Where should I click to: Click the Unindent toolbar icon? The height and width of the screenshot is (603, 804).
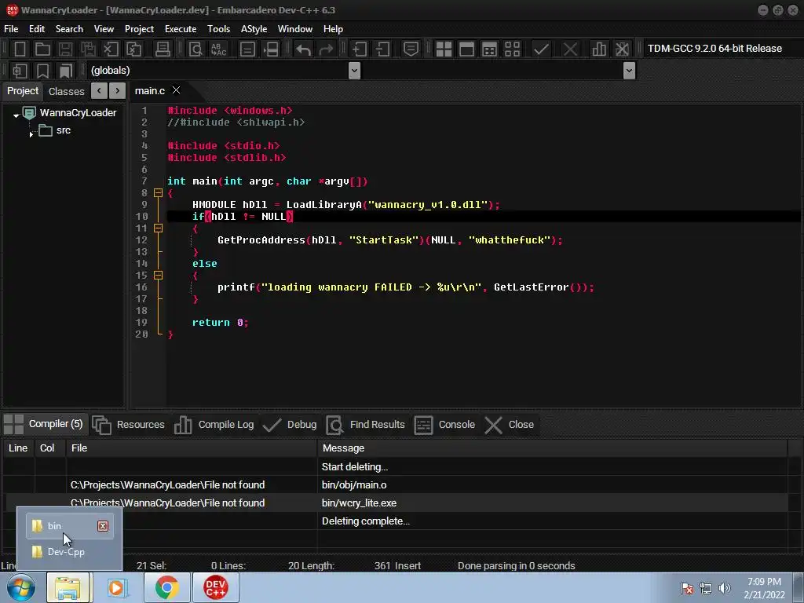[382, 49]
